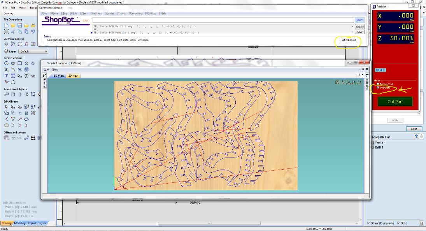Switch to the 3D View tab
The width and height of the screenshot is (426, 231).
point(59,76)
